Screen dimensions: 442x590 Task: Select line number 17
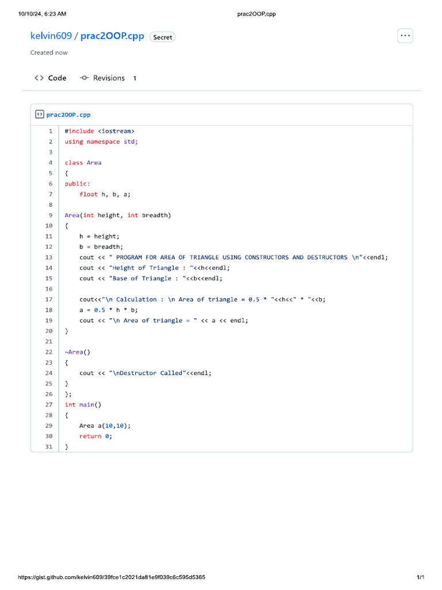(49, 300)
